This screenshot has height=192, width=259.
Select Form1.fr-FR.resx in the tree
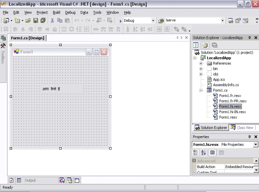tap(233, 101)
